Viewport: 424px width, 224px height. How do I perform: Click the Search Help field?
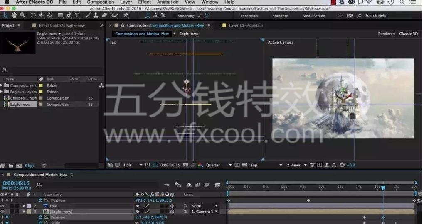[x=376, y=16]
